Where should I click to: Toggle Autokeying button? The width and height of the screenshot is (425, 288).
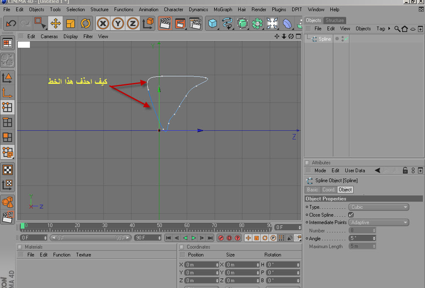229,238
